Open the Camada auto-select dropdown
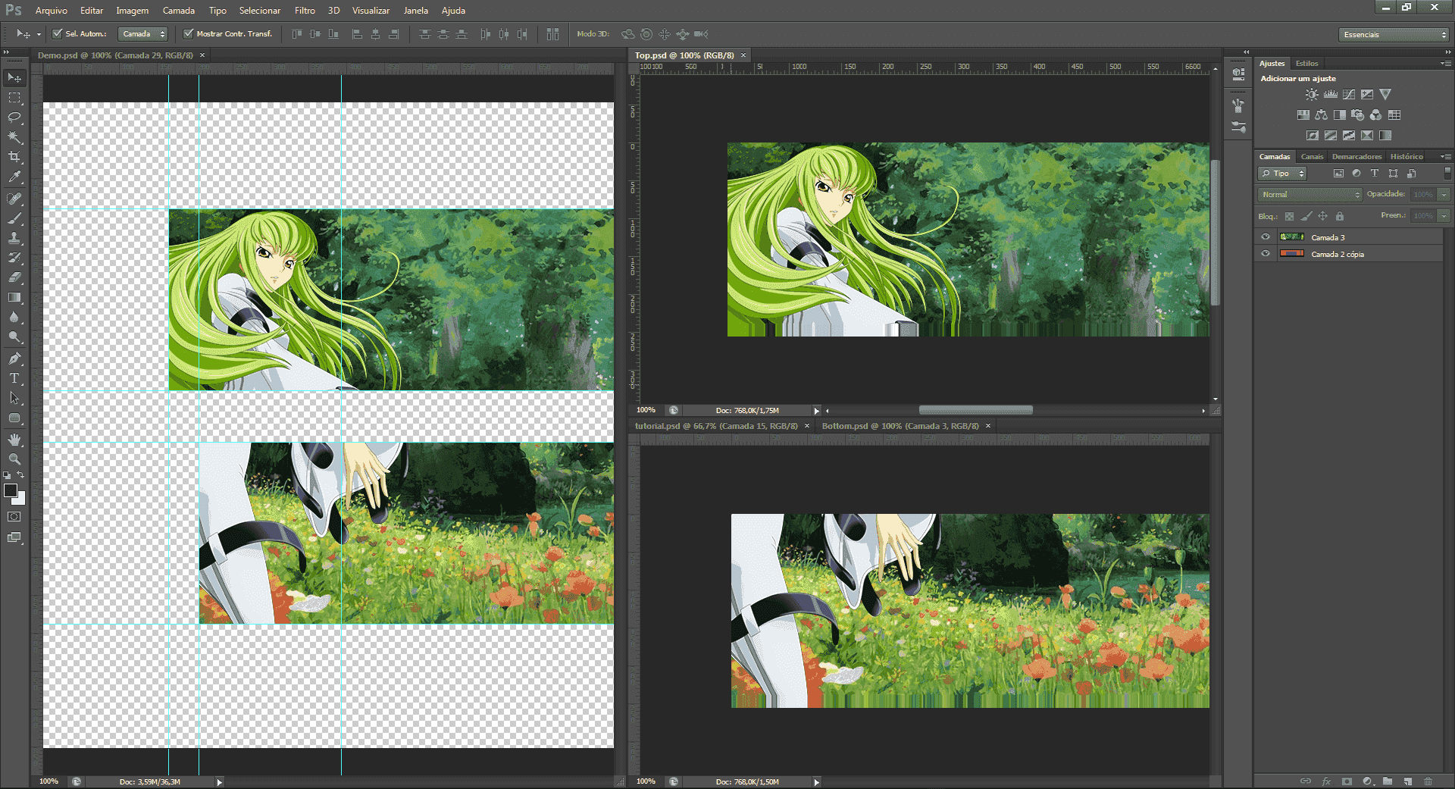 click(x=142, y=34)
